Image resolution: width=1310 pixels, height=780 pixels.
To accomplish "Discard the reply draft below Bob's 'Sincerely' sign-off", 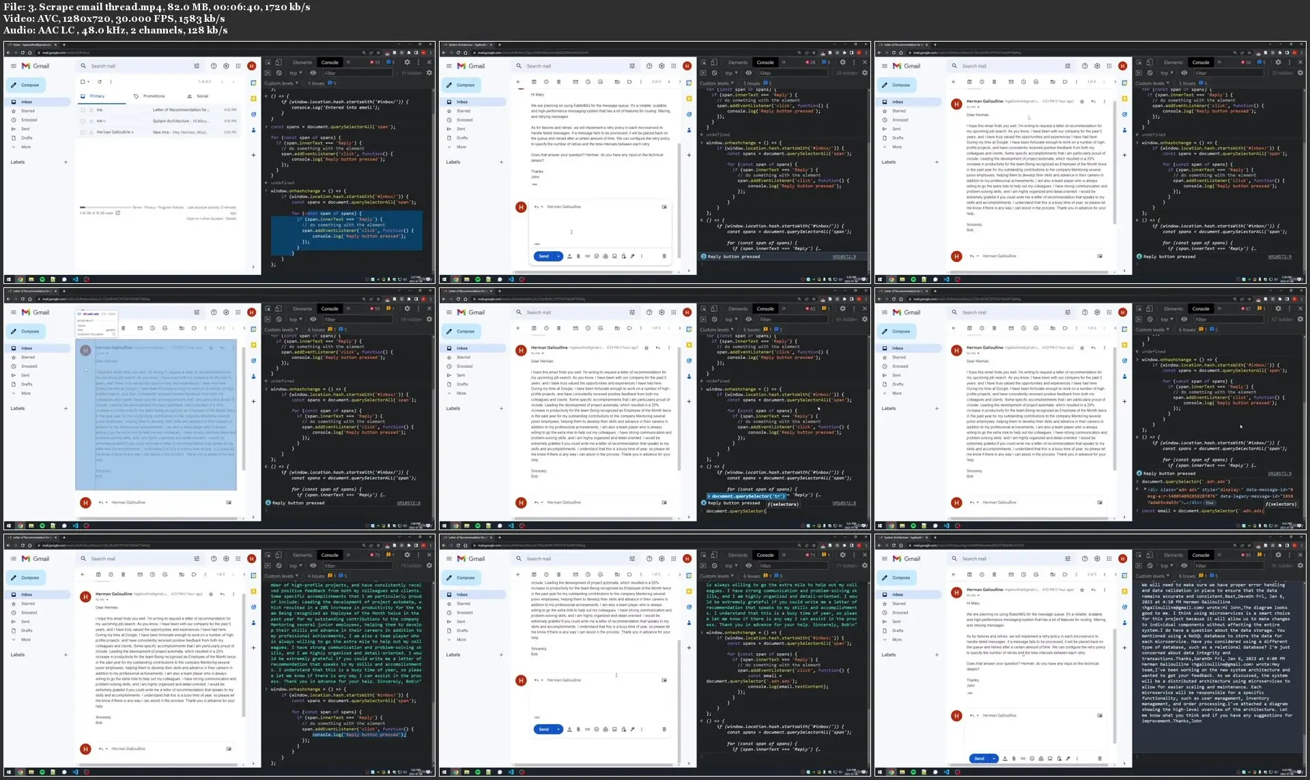I will click(664, 729).
